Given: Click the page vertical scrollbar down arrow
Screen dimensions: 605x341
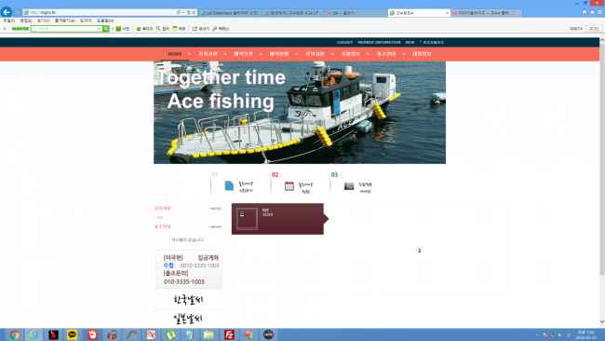Looking at the screenshot, I should (602, 321).
